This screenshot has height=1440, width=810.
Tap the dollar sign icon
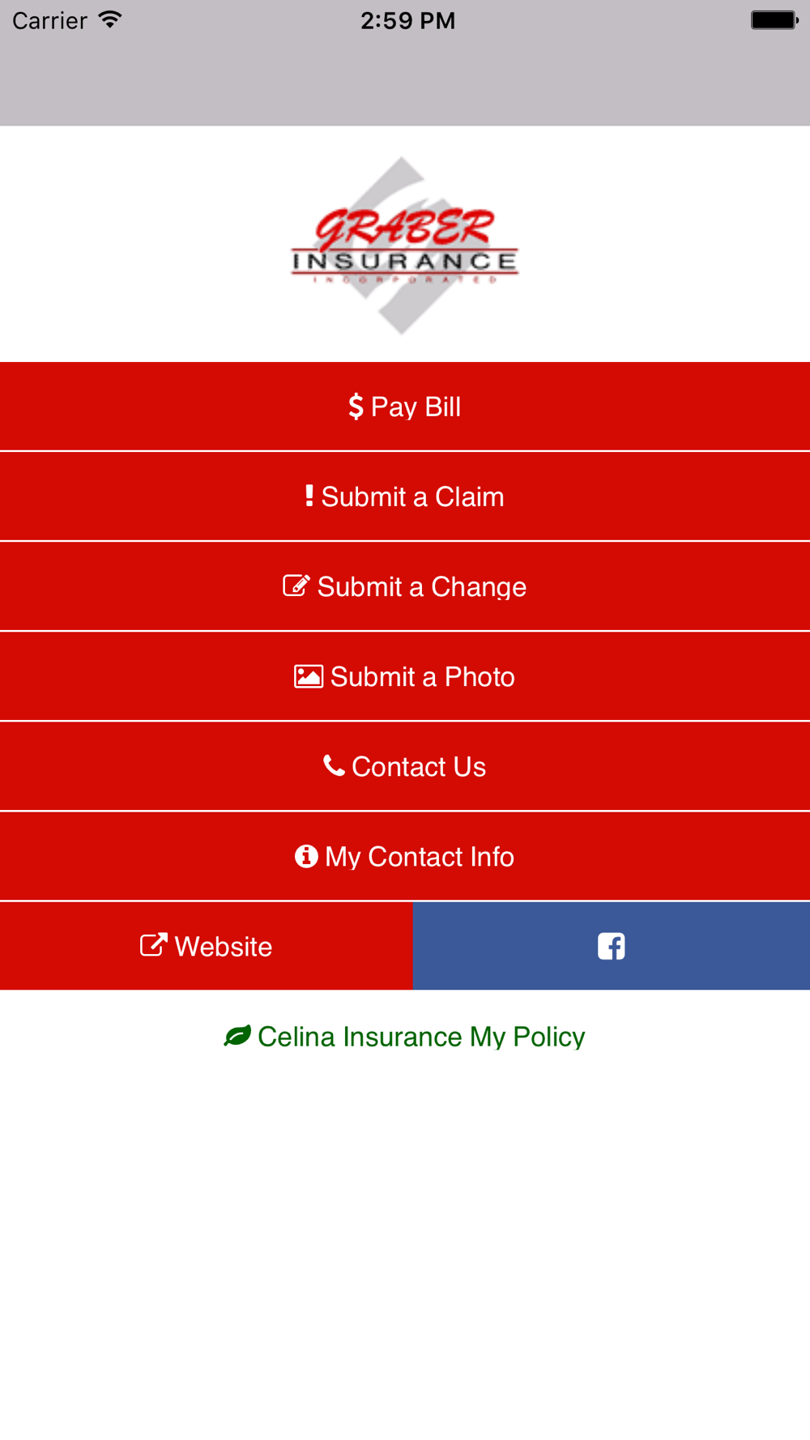pos(356,407)
